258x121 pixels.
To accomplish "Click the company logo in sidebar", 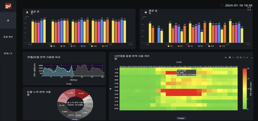I will click(8, 6).
